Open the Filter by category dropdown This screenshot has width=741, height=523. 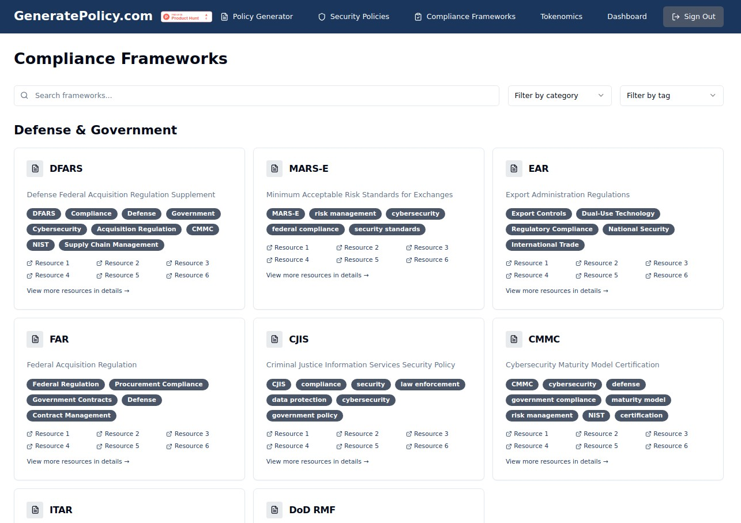[x=559, y=96]
